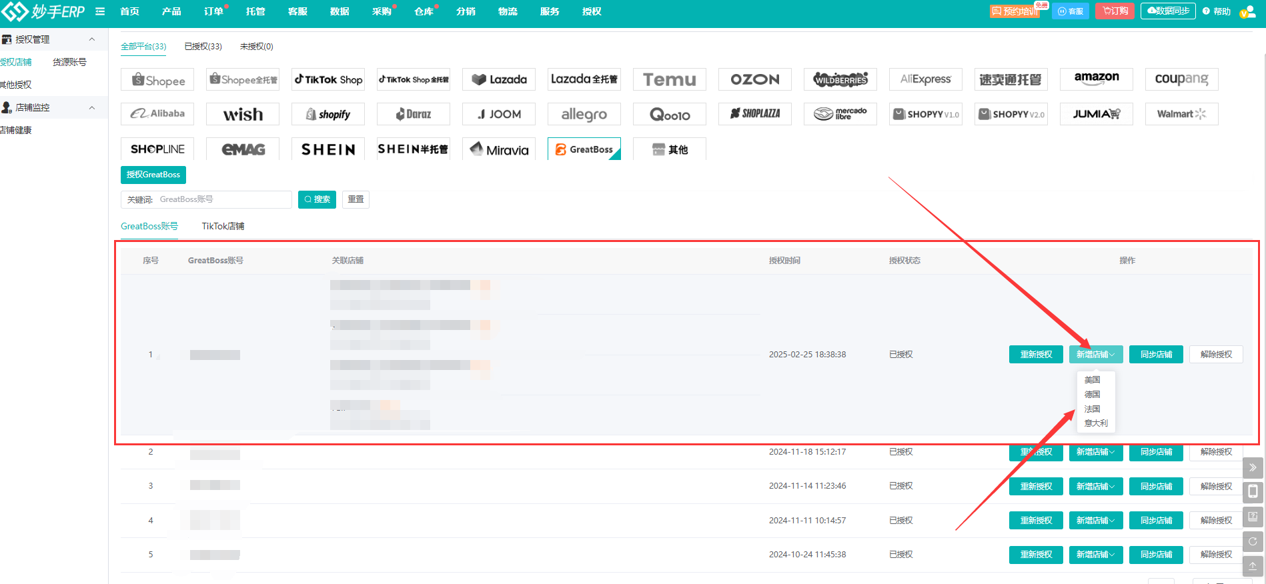Filter by 未授权(0) tab
1266x584 pixels.
coord(256,47)
